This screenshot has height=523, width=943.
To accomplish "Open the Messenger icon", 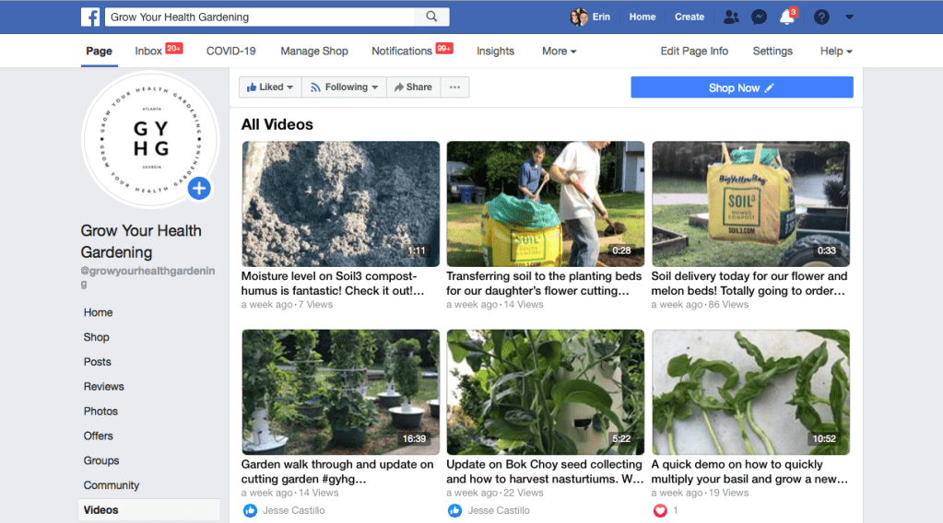I will (759, 17).
